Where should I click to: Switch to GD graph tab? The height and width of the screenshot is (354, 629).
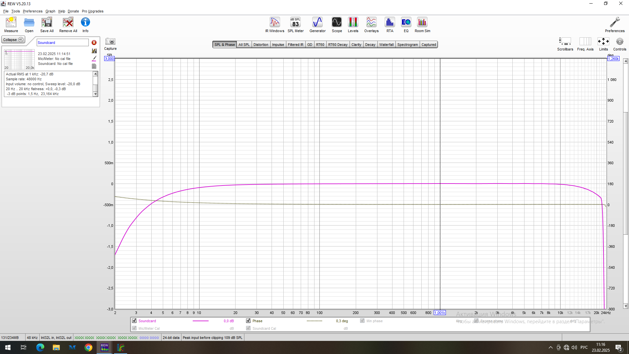(310, 45)
